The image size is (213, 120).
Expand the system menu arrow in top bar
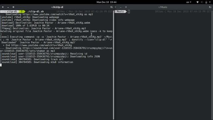click(210, 2)
